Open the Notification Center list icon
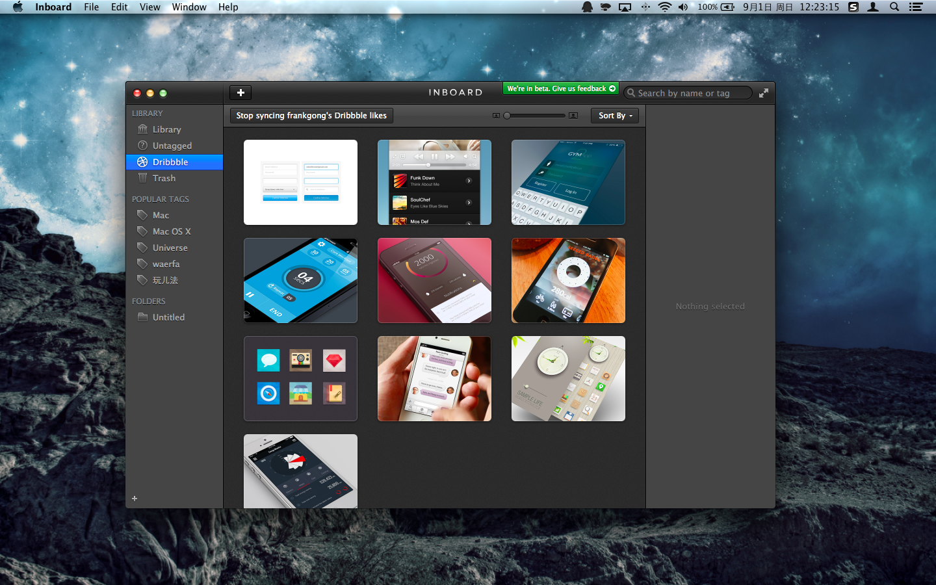The image size is (936, 585). point(916,7)
